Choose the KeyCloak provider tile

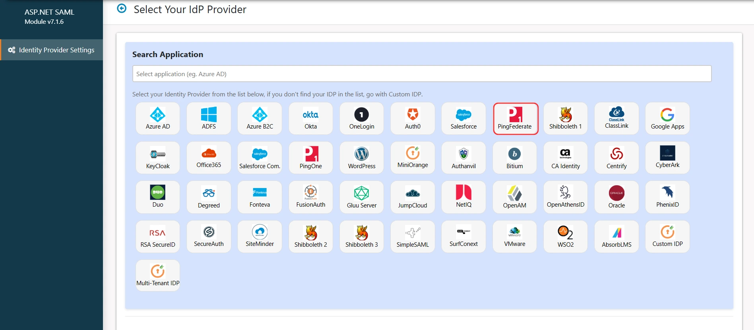click(x=158, y=158)
